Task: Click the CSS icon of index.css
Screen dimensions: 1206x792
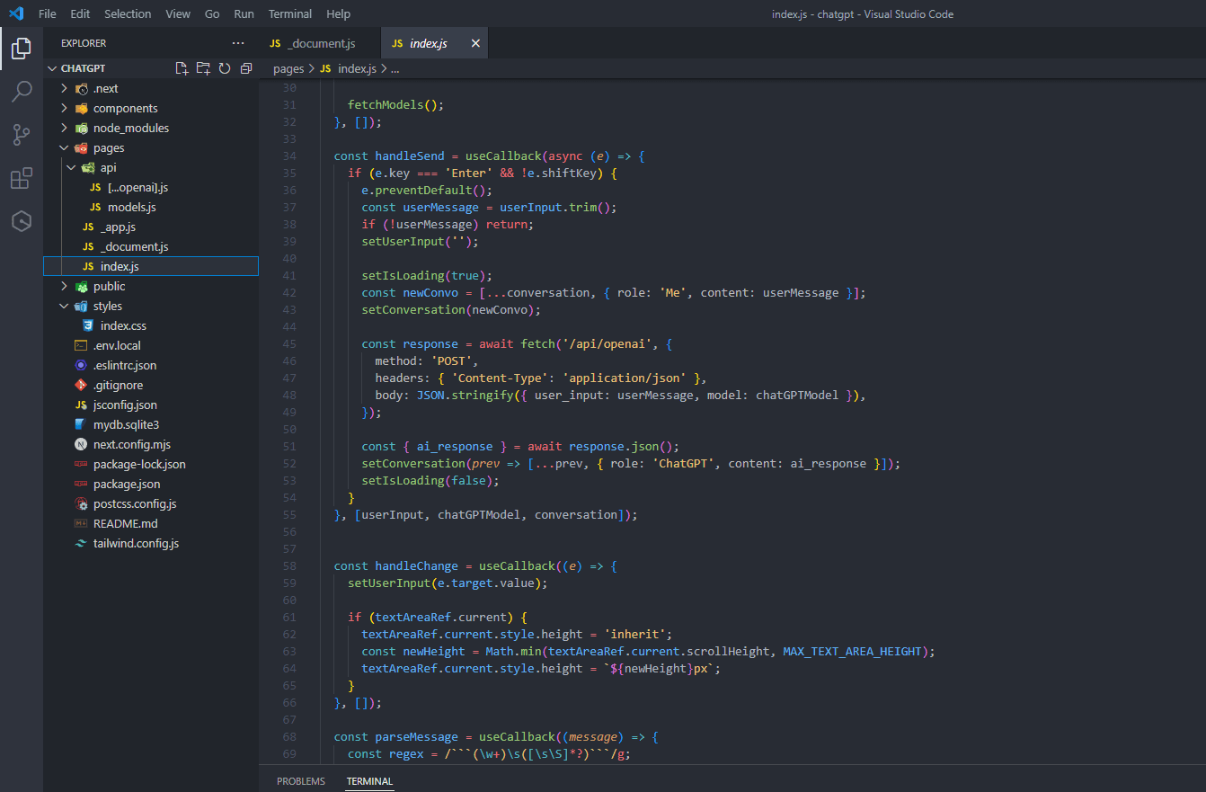Action: [x=88, y=325]
